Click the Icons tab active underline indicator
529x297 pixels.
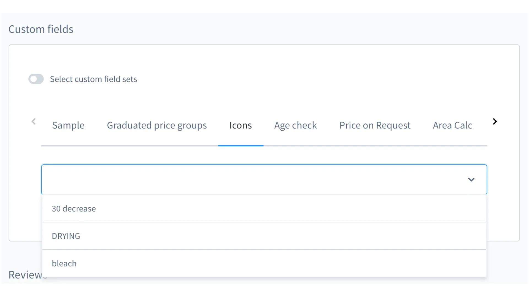coord(241,145)
